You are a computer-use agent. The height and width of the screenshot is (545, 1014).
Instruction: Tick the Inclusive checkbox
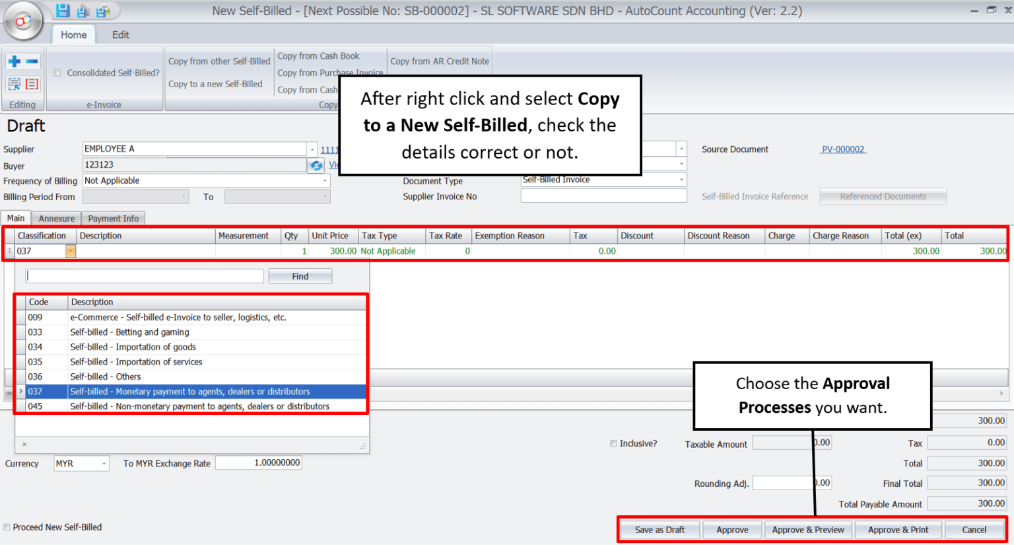613,443
